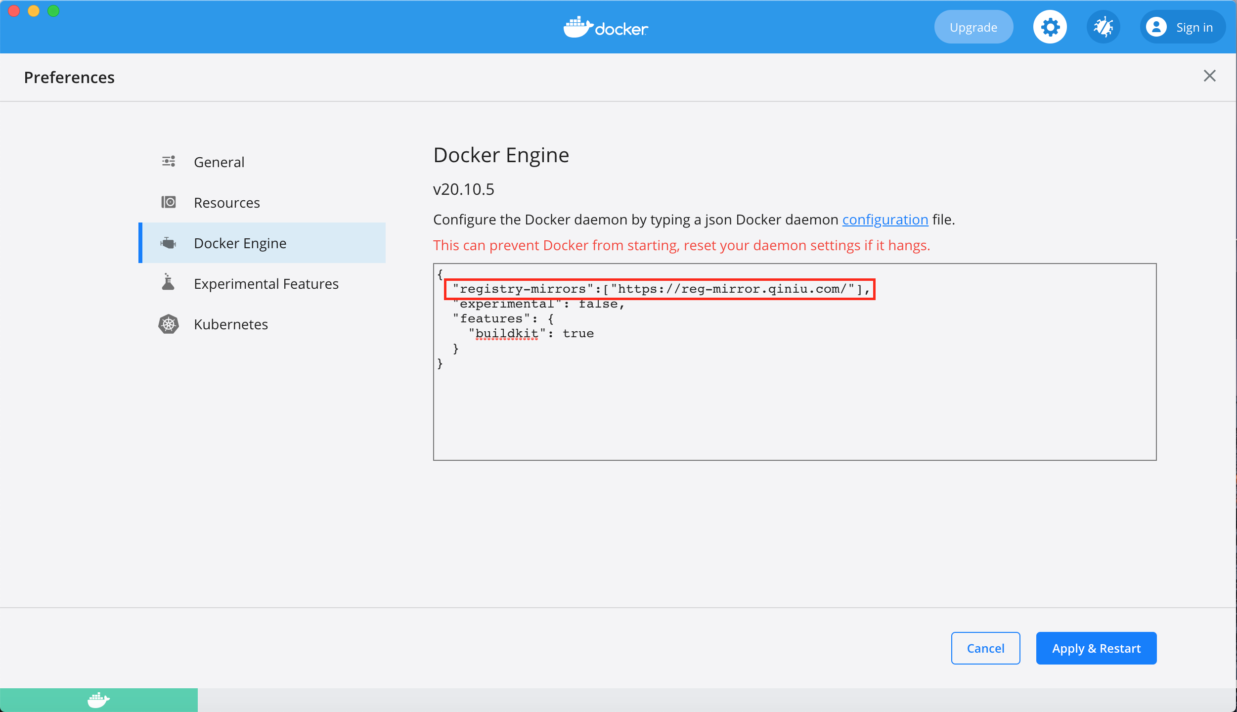1237x712 pixels.
Task: Click the Docker Engine heading
Action: coord(501,155)
